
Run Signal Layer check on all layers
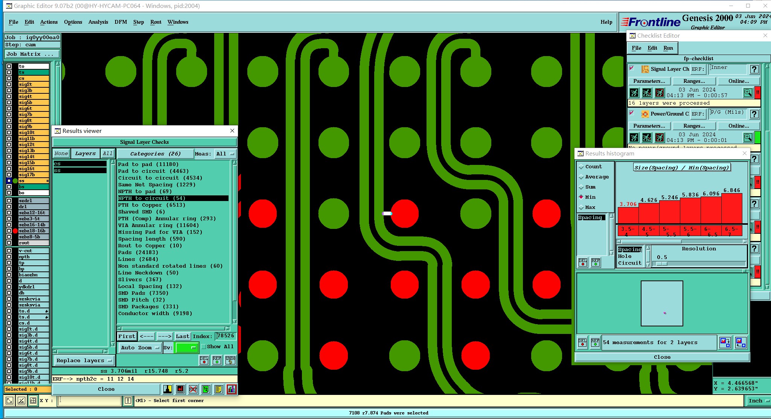(x=634, y=93)
